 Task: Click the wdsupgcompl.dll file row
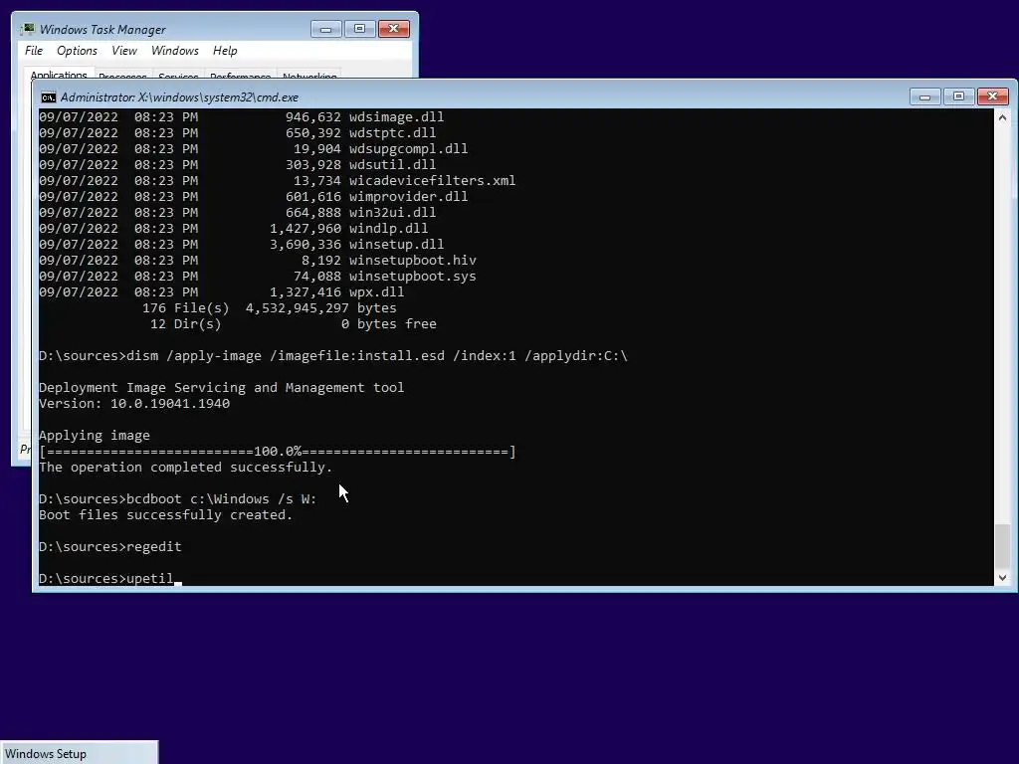pyautogui.click(x=254, y=149)
